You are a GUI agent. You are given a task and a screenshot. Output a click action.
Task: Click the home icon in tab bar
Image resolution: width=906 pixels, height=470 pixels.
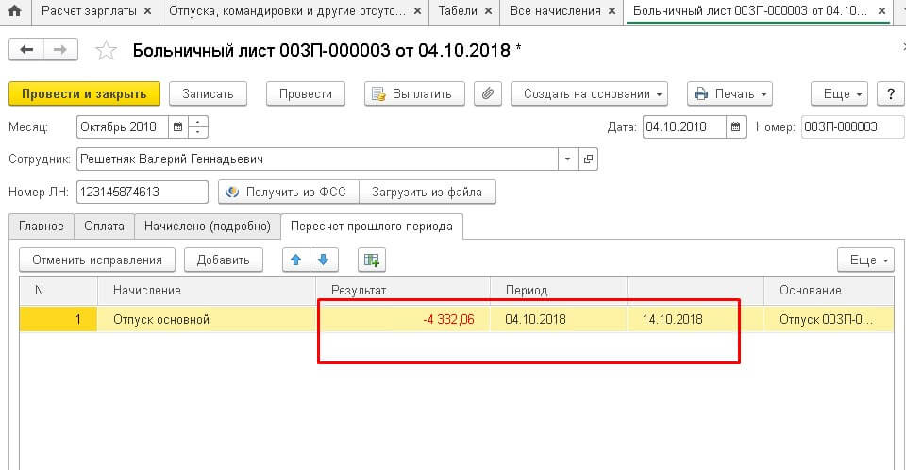[15, 11]
